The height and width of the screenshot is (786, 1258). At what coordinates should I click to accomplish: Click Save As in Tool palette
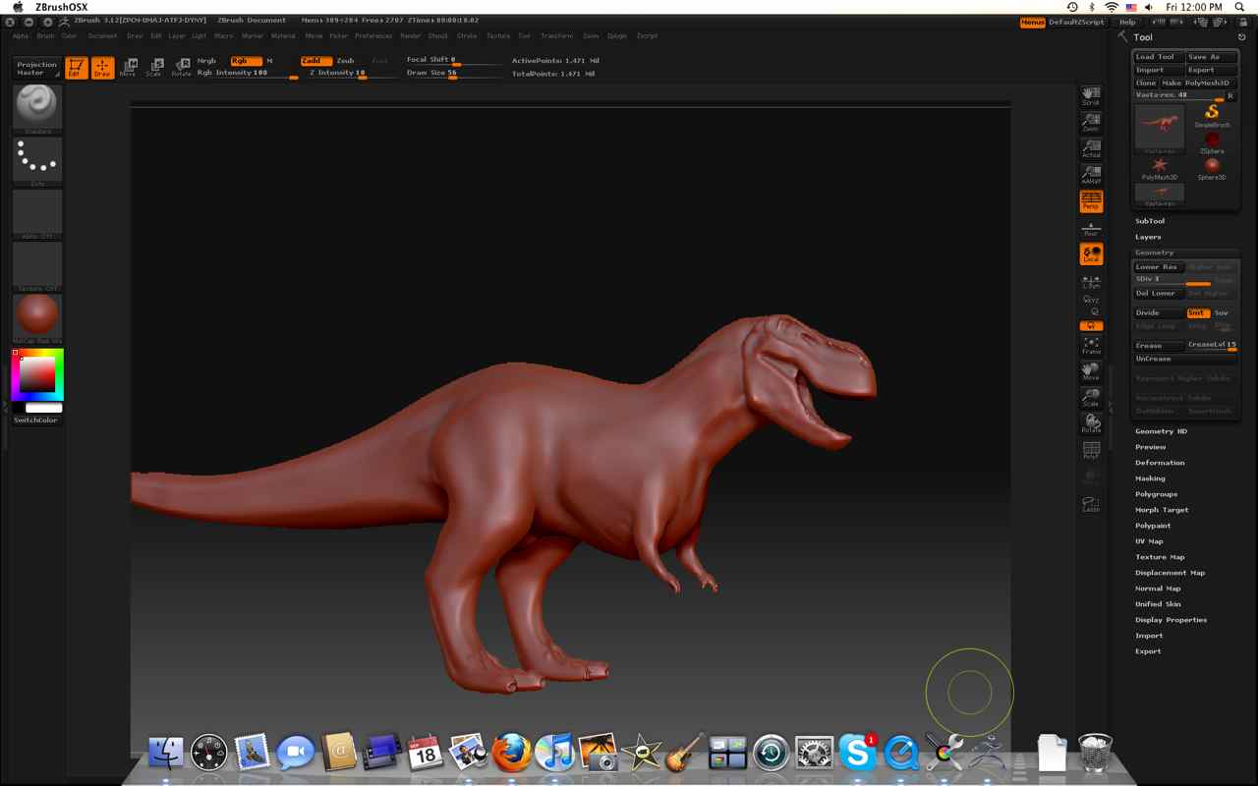tap(1212, 57)
